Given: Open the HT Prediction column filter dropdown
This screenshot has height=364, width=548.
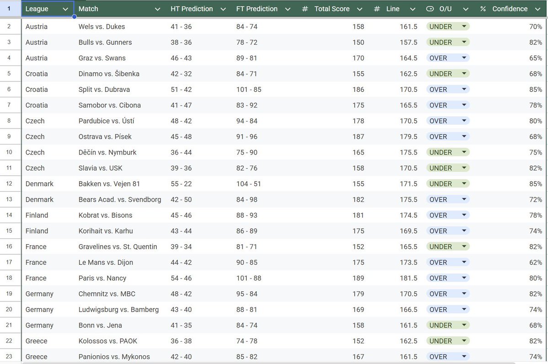Looking at the screenshot, I should [x=223, y=9].
